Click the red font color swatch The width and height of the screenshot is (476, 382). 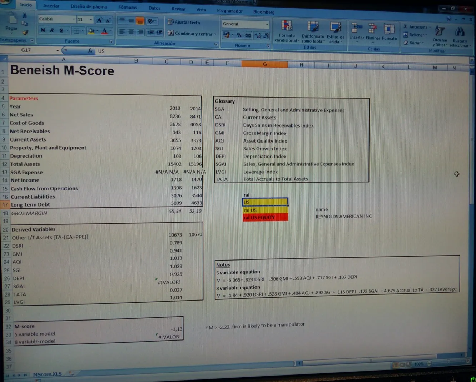(104, 31)
